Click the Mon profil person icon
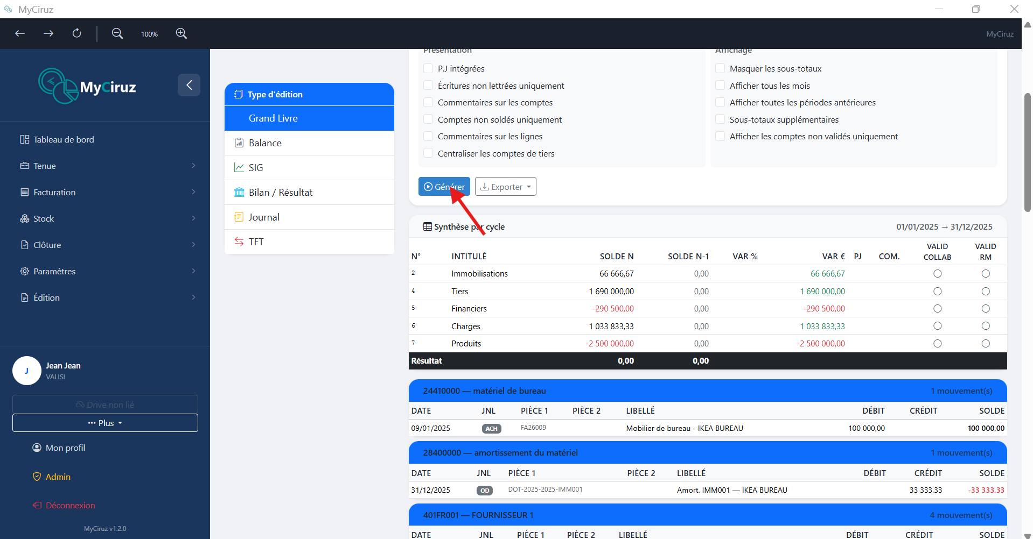 point(37,448)
